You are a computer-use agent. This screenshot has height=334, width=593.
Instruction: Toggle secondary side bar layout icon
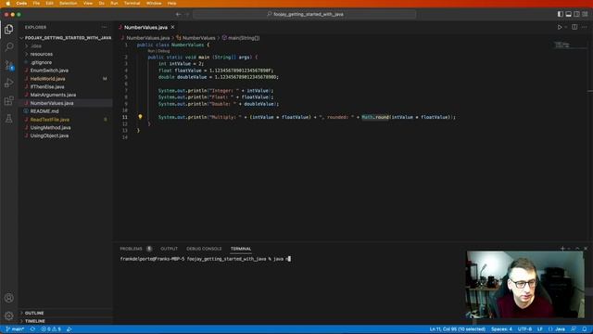[x=576, y=14]
